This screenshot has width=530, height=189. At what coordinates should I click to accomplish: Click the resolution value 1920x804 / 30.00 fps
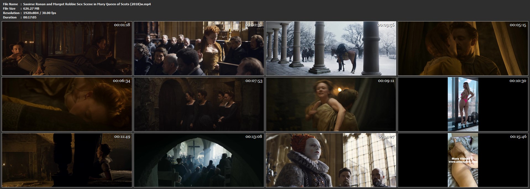pyautogui.click(x=39, y=13)
